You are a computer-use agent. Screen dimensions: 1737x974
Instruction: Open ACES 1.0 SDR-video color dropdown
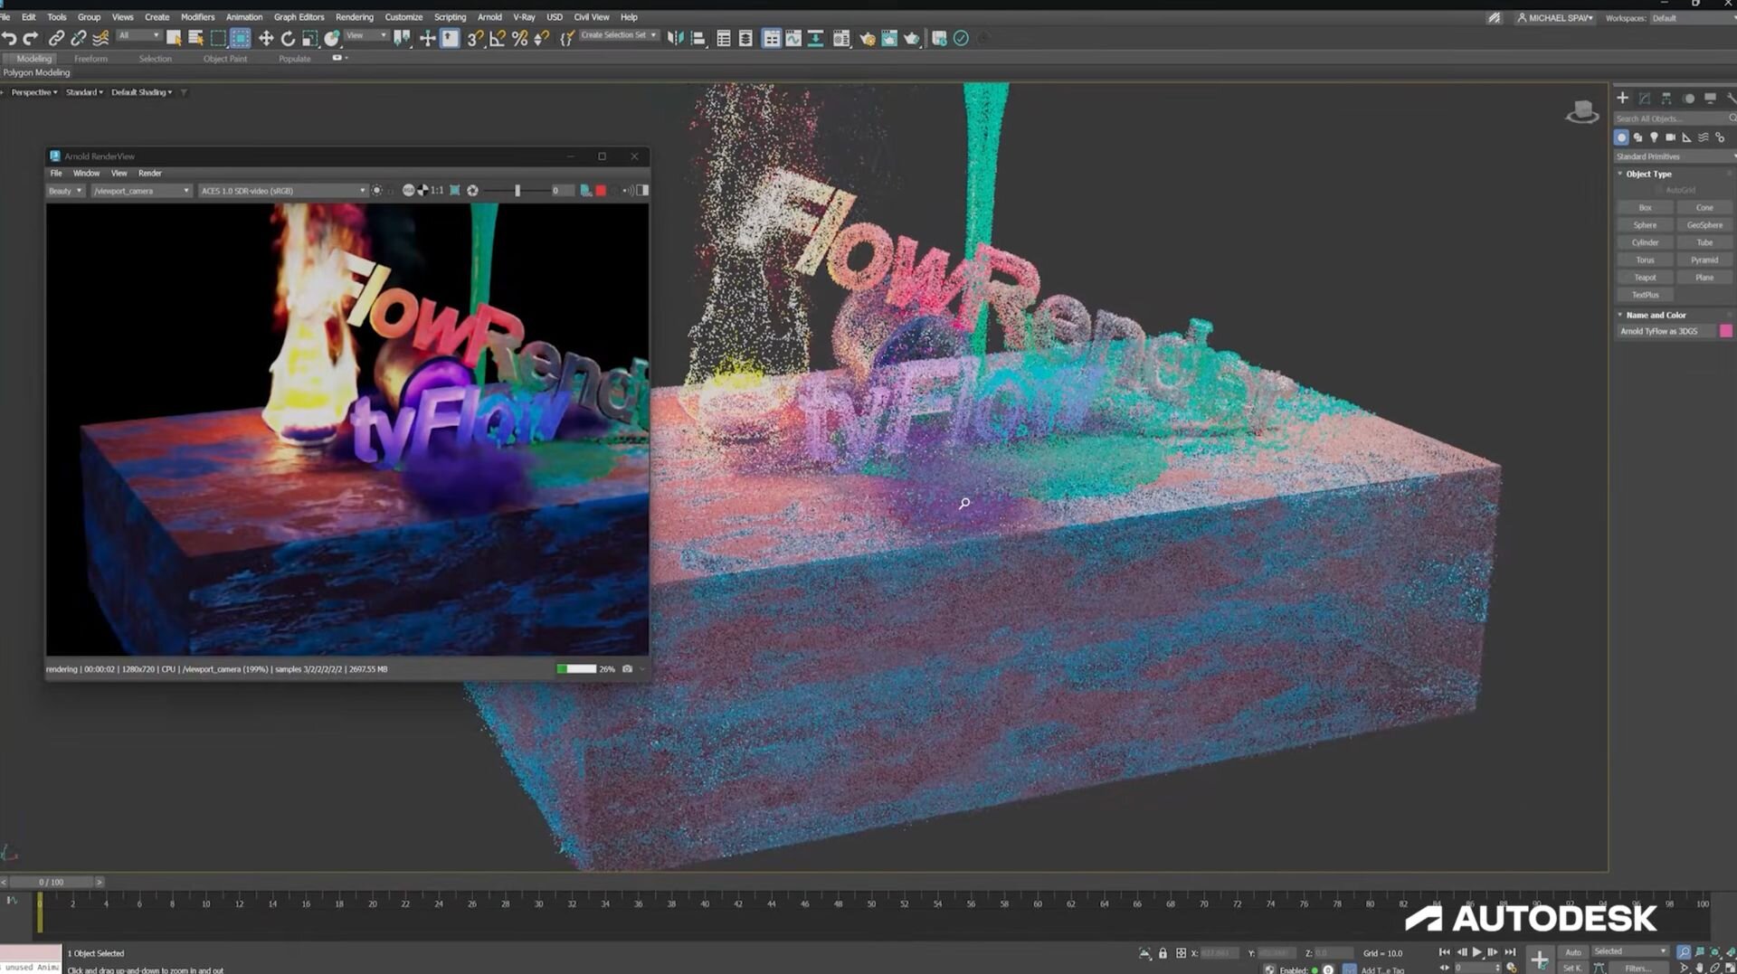coord(282,191)
